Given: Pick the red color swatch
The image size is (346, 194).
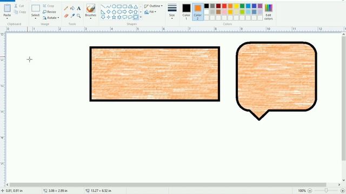Looking at the screenshot, I should pos(224,6).
